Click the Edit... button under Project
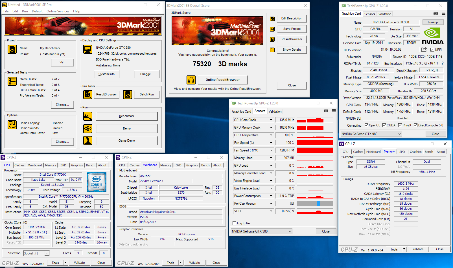The image size is (453, 268). [x=62, y=62]
